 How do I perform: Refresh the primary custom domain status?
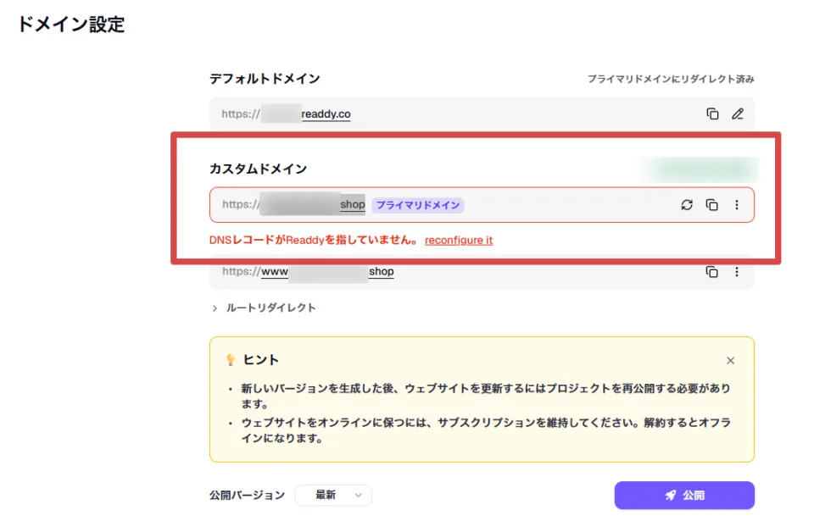[687, 205]
